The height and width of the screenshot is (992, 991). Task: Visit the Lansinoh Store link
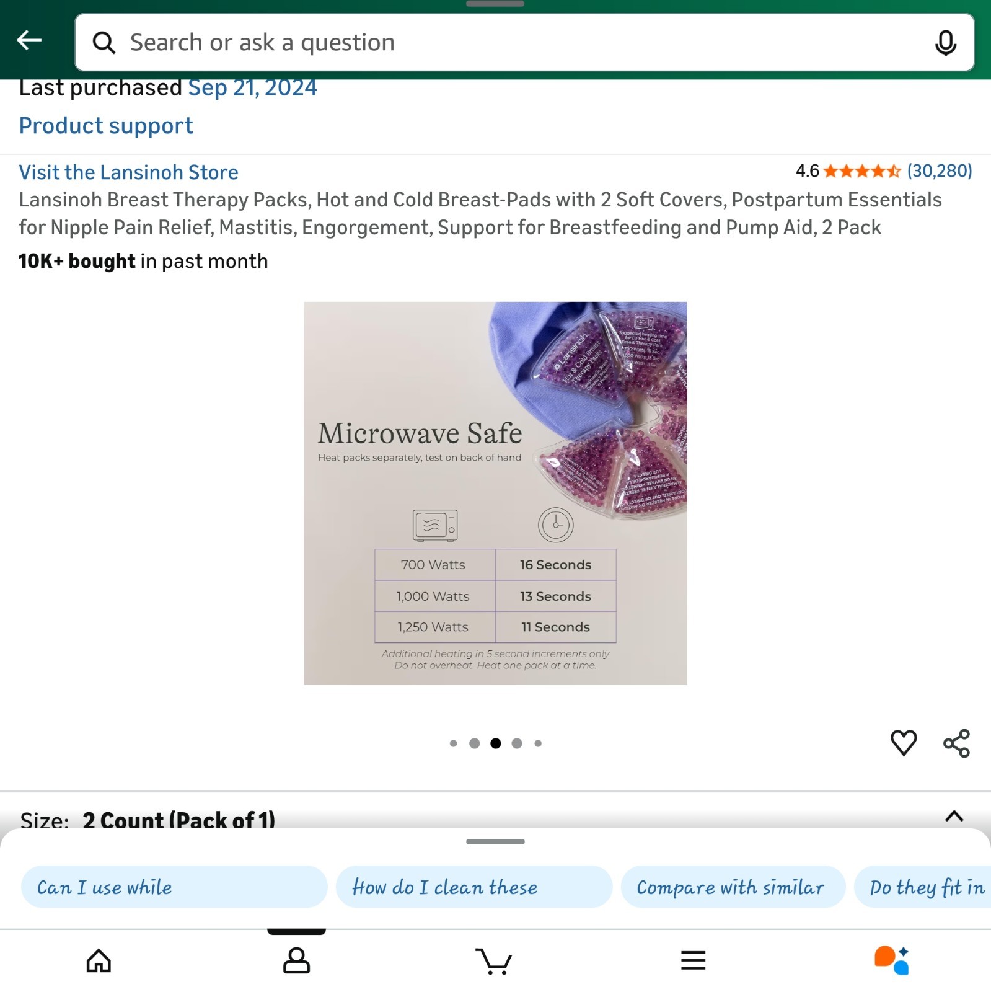pyautogui.click(x=128, y=172)
